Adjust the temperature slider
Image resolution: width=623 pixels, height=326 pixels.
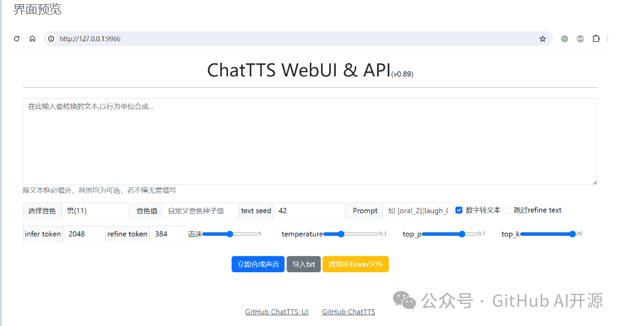(351, 234)
